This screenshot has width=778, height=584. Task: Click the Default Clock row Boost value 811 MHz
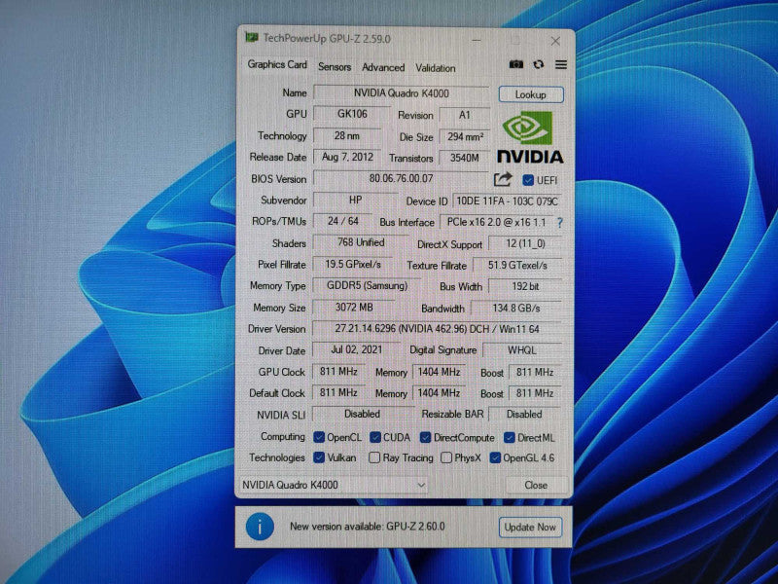tap(535, 393)
